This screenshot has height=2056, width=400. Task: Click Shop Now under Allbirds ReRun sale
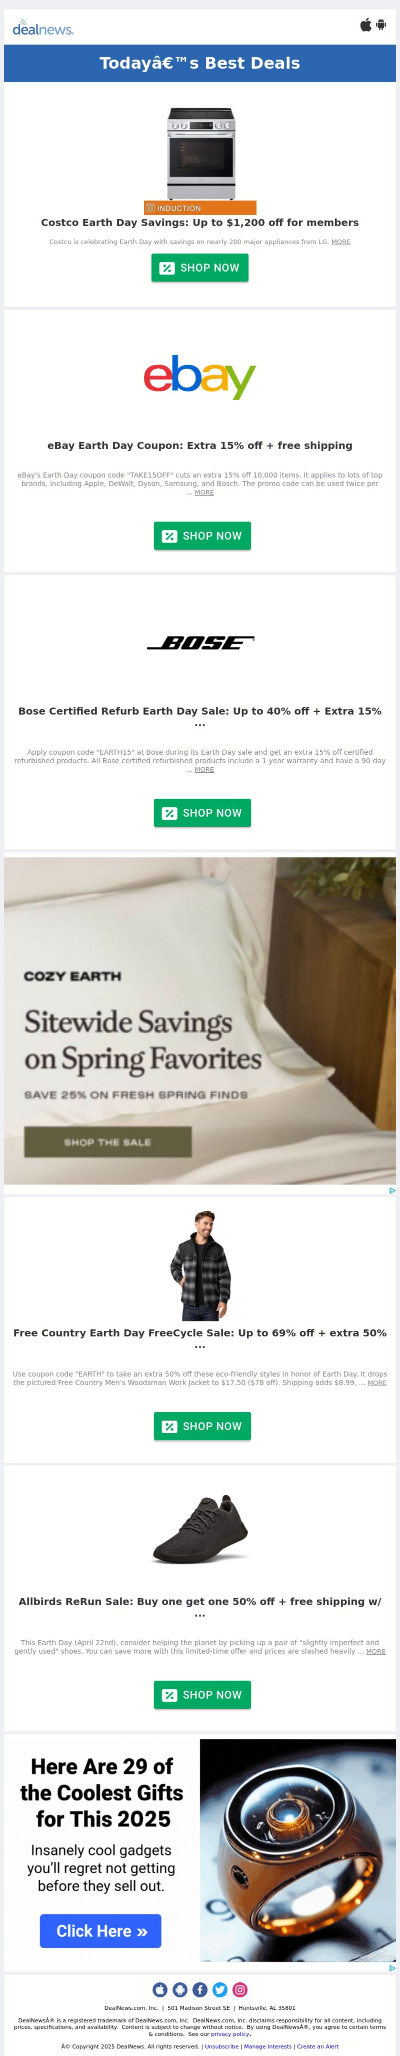pos(202,1694)
